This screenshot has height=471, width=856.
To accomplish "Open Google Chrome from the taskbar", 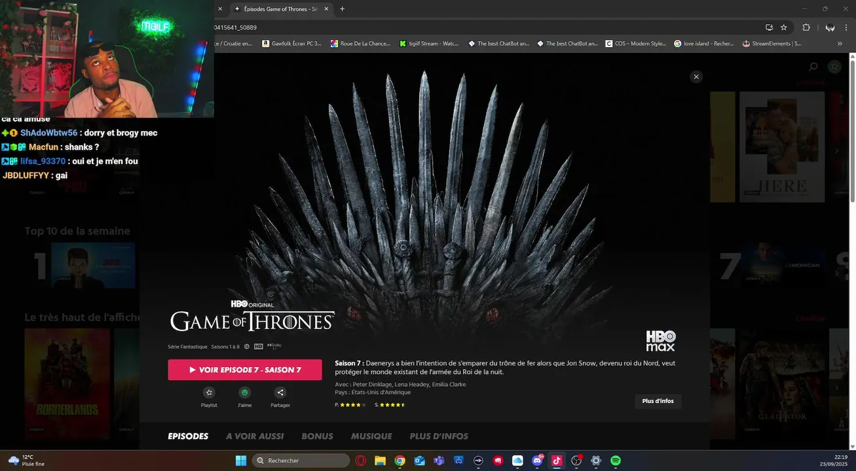I will coord(400,461).
